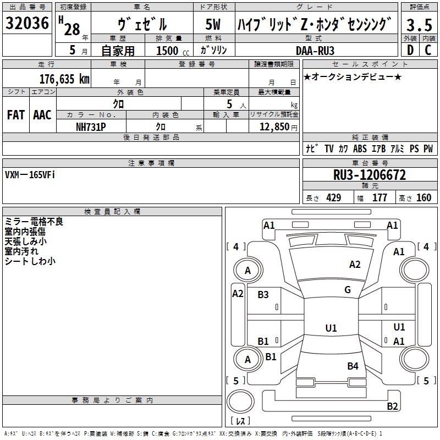Select equipment item ナビ
This screenshot has height=440, width=440.
point(312,148)
